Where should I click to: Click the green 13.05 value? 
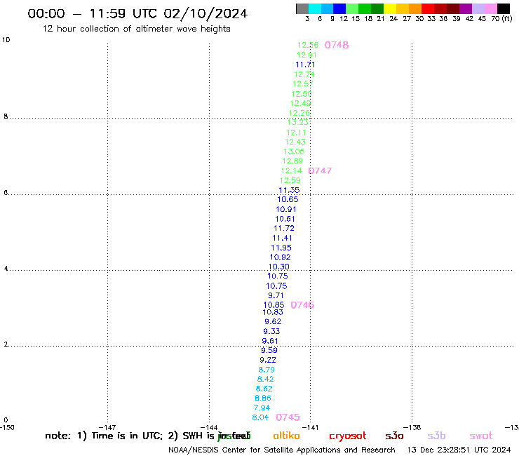click(x=294, y=152)
